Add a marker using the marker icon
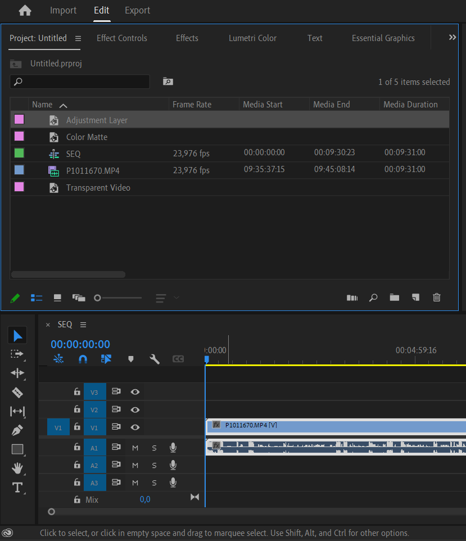The height and width of the screenshot is (541, 466). click(130, 359)
